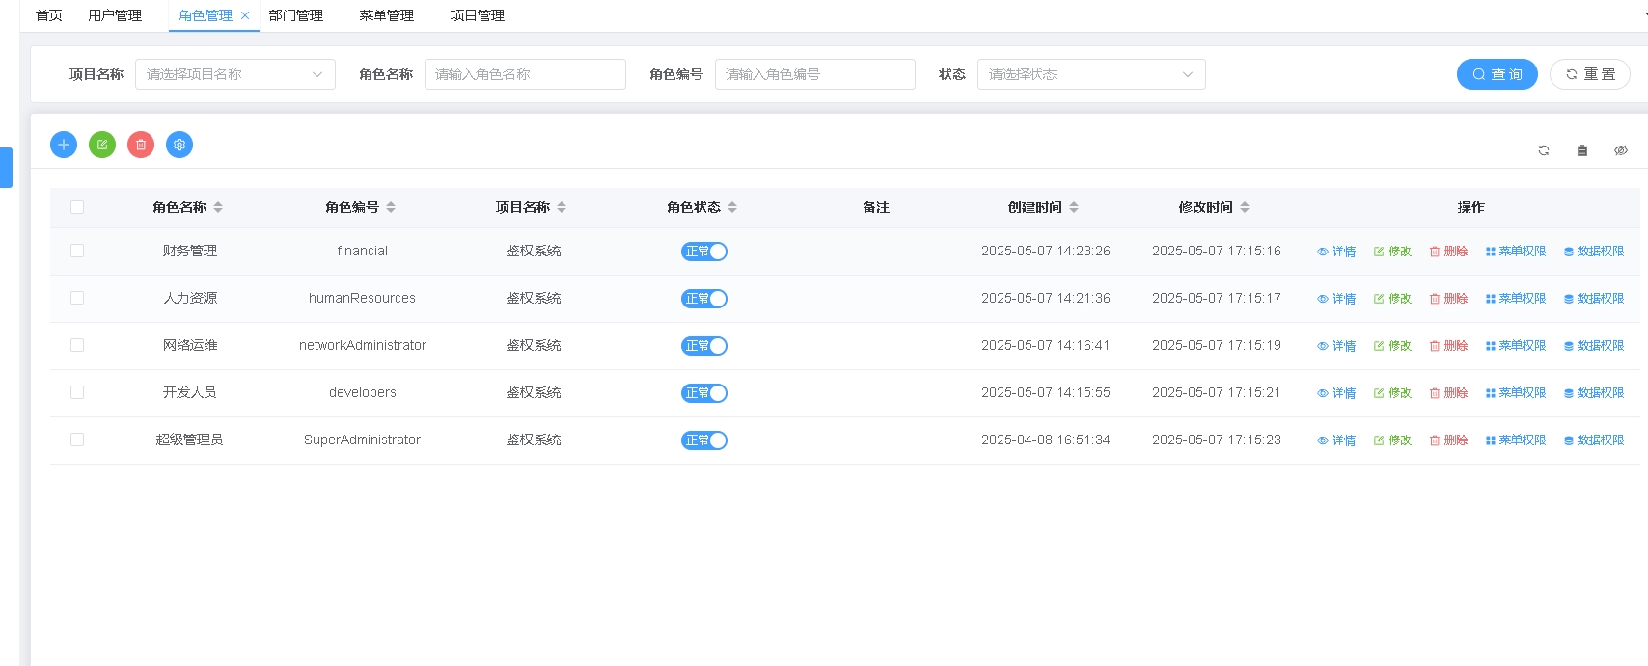This screenshot has height=666, width=1648.
Task: Click the clipboard icon above the table
Action: (x=1582, y=150)
